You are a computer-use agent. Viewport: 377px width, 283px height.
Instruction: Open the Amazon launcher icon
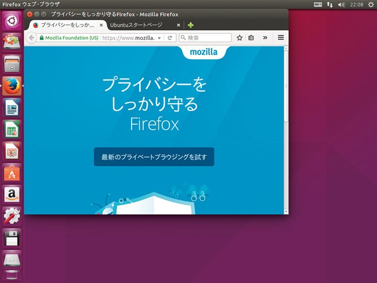click(12, 194)
